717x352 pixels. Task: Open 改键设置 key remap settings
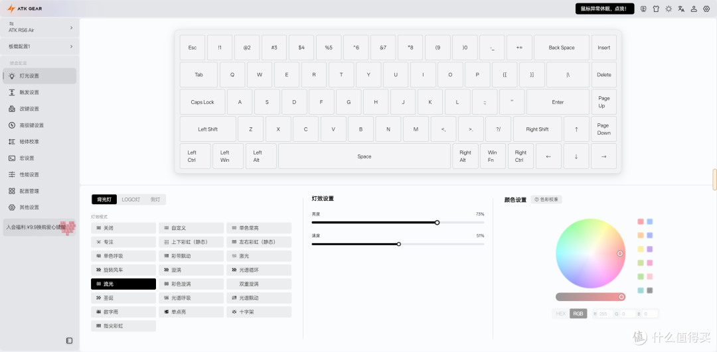[40, 109]
